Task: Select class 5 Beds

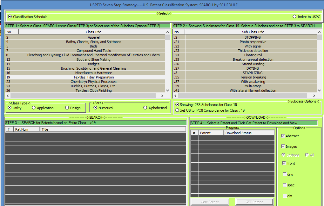Action: click(x=85, y=46)
